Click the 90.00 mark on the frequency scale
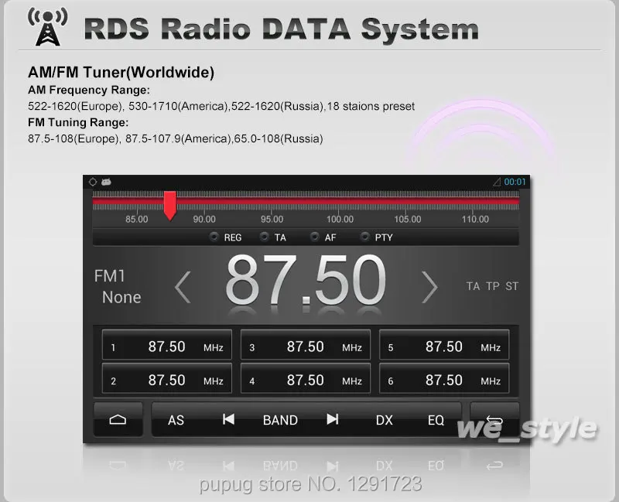 tap(204, 219)
